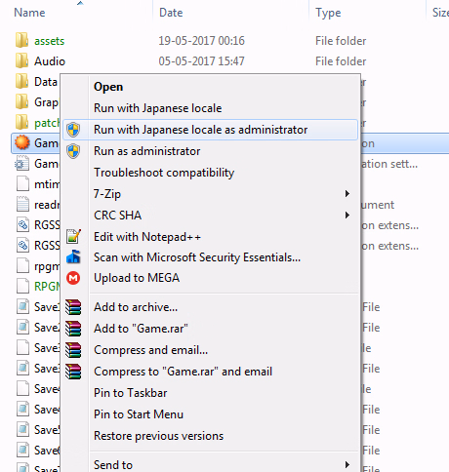The image size is (449, 472).
Task: Click the Notepad++ icon in context menu
Action: (x=73, y=236)
